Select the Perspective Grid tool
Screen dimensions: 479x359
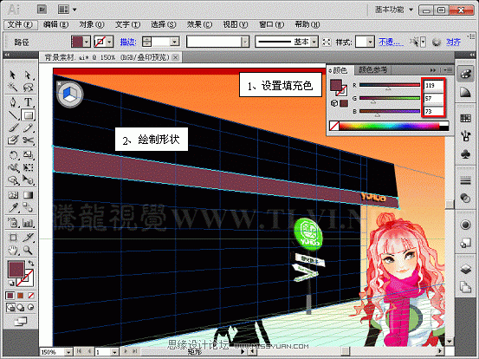point(28,180)
